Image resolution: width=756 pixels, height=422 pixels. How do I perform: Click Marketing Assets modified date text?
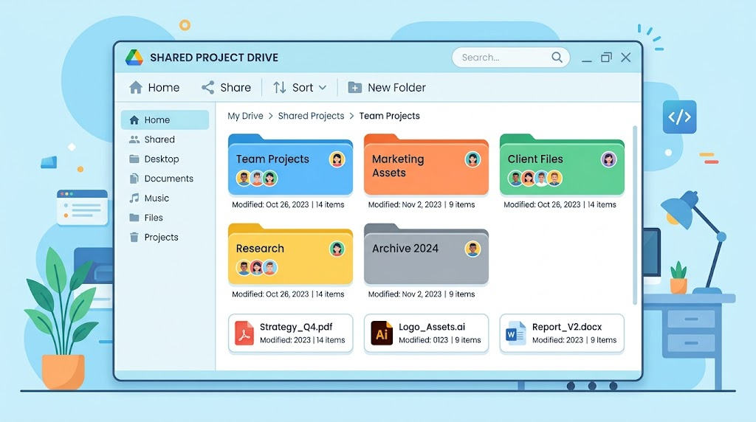coord(422,205)
